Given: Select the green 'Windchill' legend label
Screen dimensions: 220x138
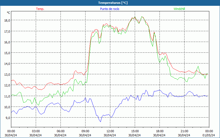Looking at the screenshot, I should 179,9.
